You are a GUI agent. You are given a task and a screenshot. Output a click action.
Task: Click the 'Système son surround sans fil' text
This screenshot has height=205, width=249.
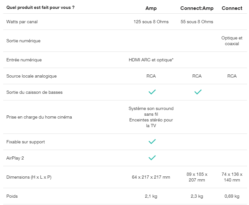pyautogui.click(x=151, y=111)
